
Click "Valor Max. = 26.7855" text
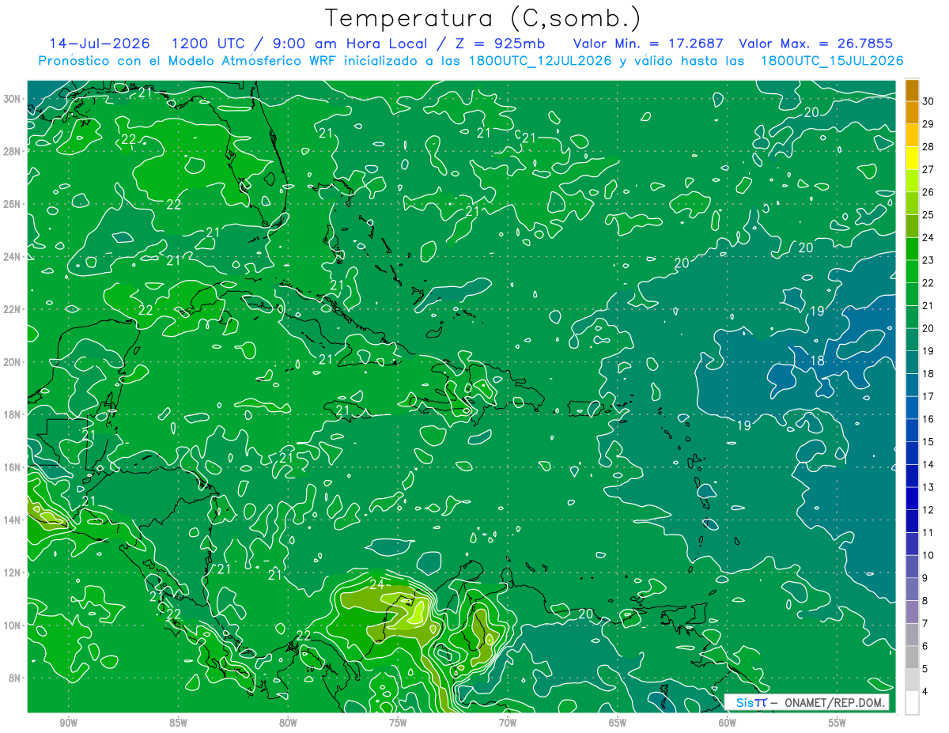[x=815, y=43]
